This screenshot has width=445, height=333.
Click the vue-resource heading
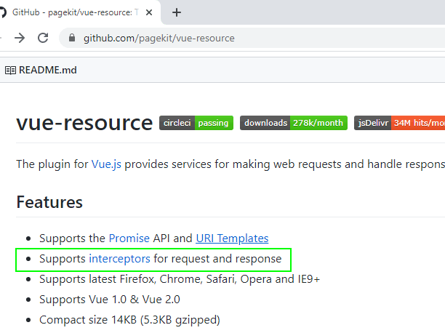[84, 123]
